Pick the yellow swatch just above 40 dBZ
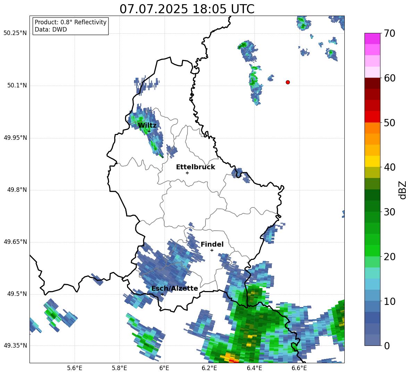Screen dimensions: 411x375 pyautogui.click(x=372, y=161)
